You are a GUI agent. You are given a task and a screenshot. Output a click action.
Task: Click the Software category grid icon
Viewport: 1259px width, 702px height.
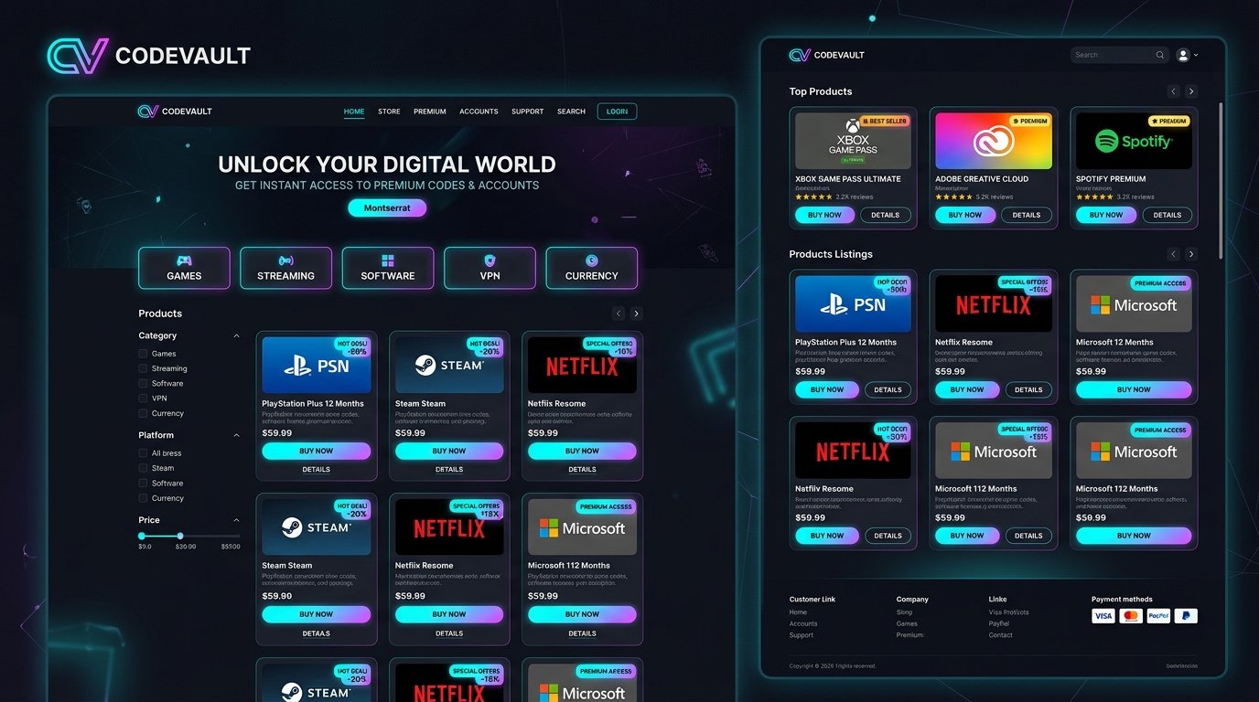[388, 261]
